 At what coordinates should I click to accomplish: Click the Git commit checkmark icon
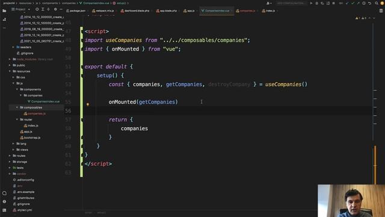(x=353, y=3)
